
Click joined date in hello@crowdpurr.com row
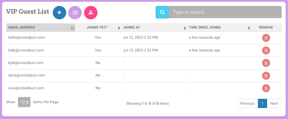(140, 37)
